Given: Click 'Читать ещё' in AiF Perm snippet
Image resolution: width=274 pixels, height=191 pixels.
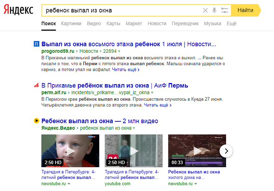Looking at the screenshot, I should [158, 105].
